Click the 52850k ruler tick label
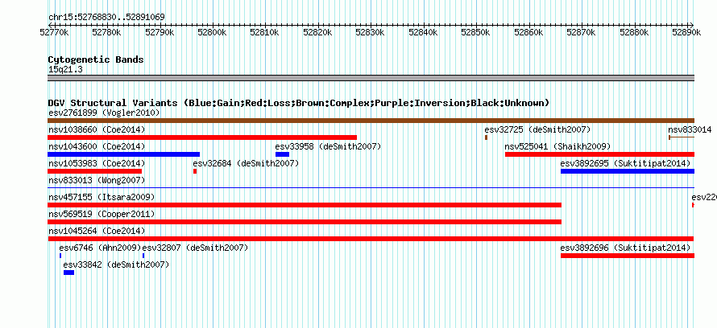 pyautogui.click(x=475, y=32)
